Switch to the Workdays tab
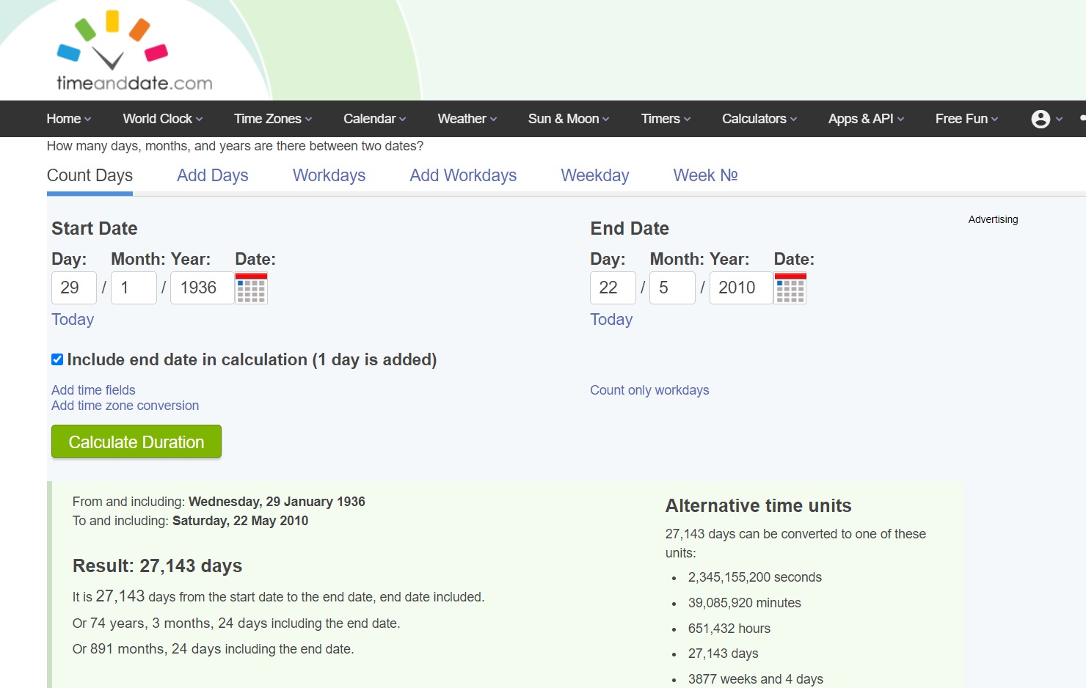 coord(329,175)
